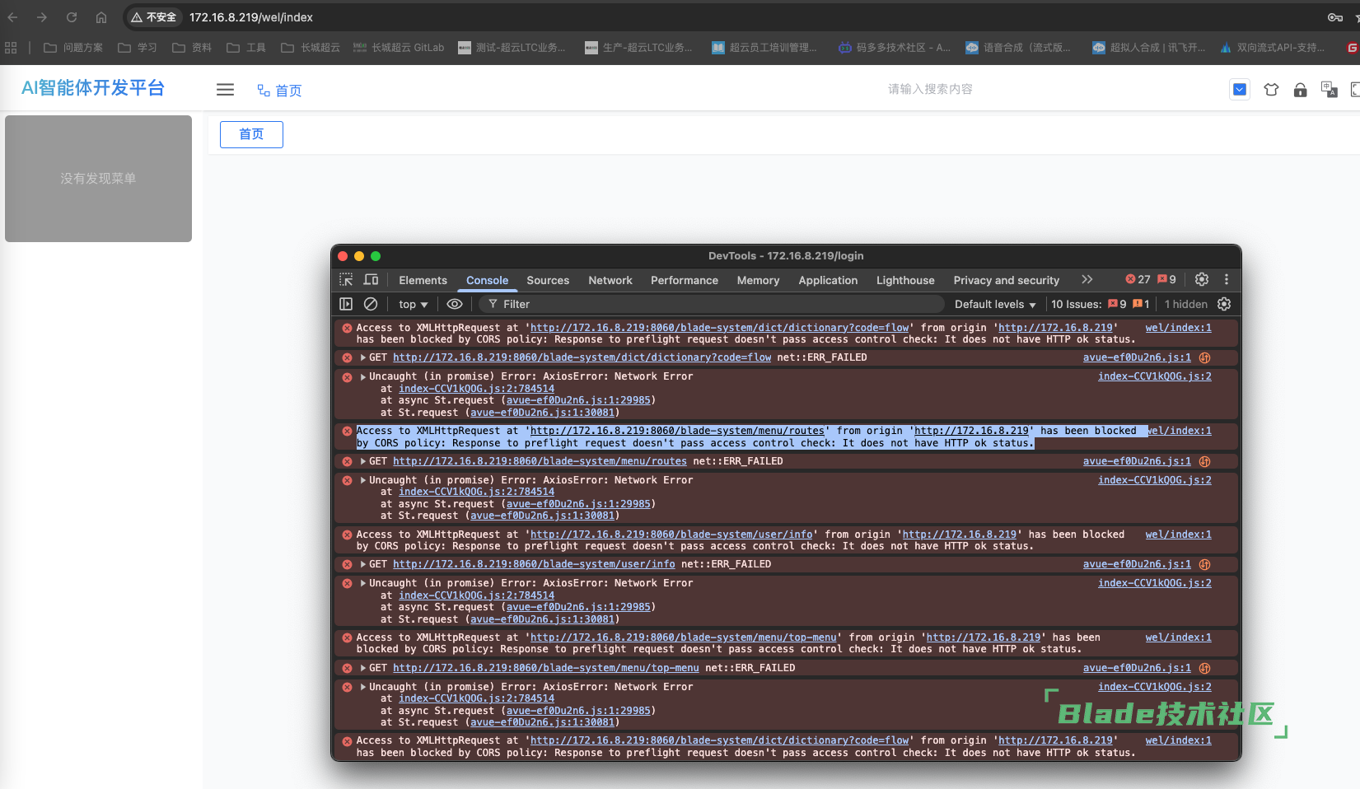The width and height of the screenshot is (1360, 789).
Task: Clear the console with the clear icon
Action: (x=371, y=304)
